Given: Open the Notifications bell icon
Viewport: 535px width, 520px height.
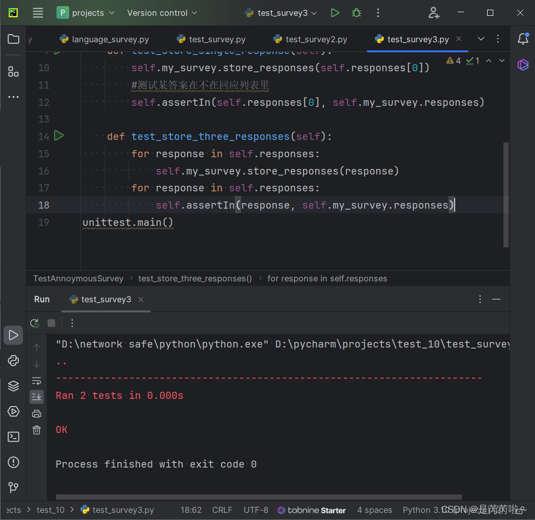Looking at the screenshot, I should [x=522, y=39].
